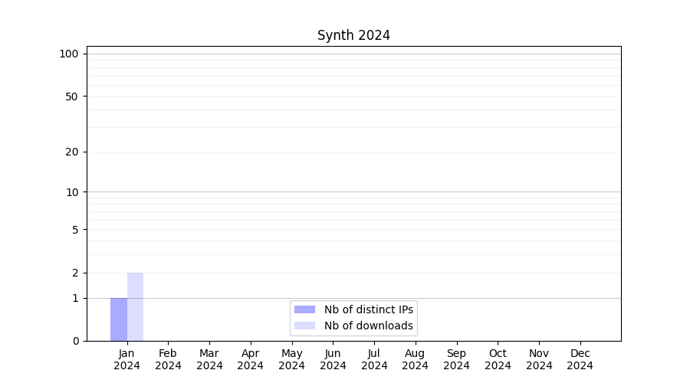The image size is (690, 383).
Task: Click the "Apr 2024" x-axis label
Action: pos(251,359)
